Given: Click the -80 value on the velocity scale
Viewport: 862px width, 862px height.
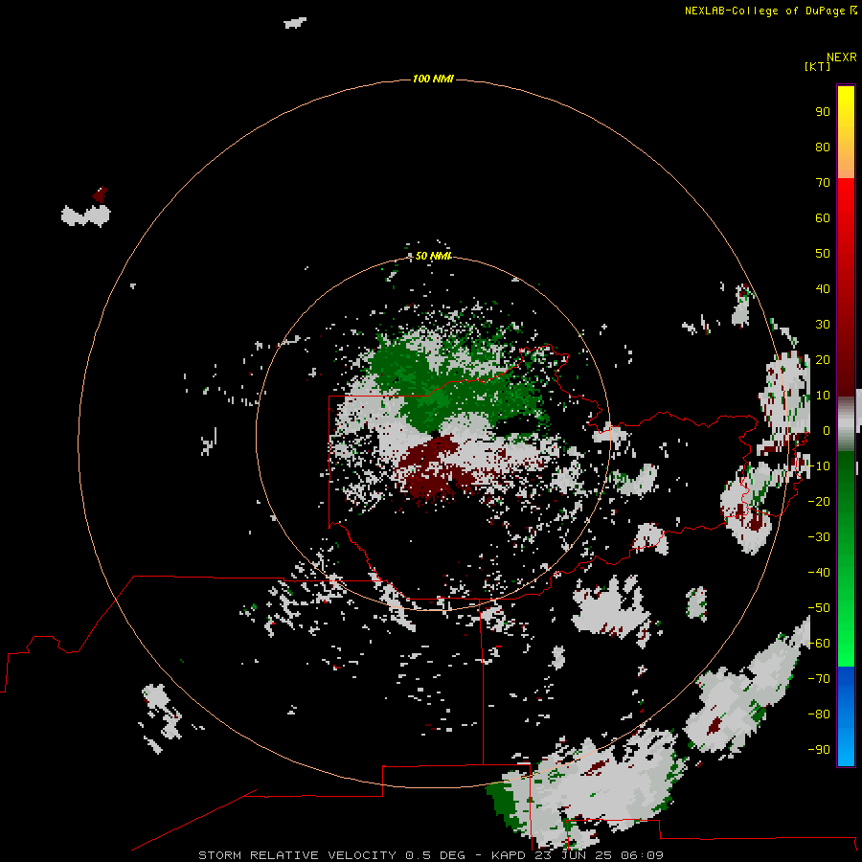Looking at the screenshot, I should click(819, 715).
